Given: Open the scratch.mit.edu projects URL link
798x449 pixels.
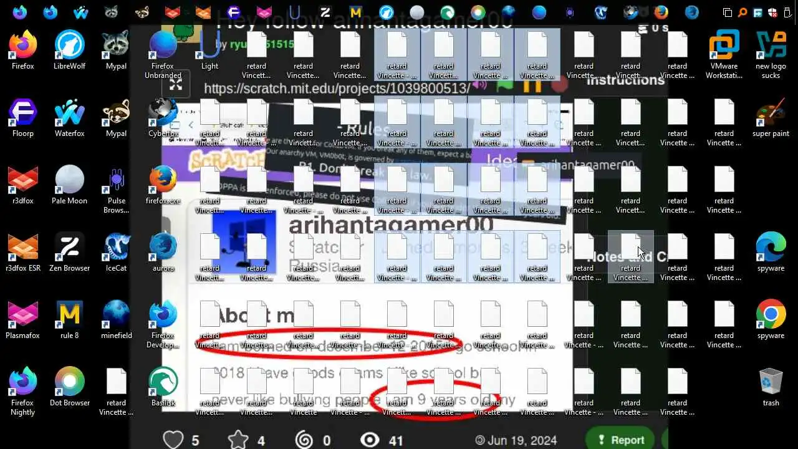Looking at the screenshot, I should point(337,89).
